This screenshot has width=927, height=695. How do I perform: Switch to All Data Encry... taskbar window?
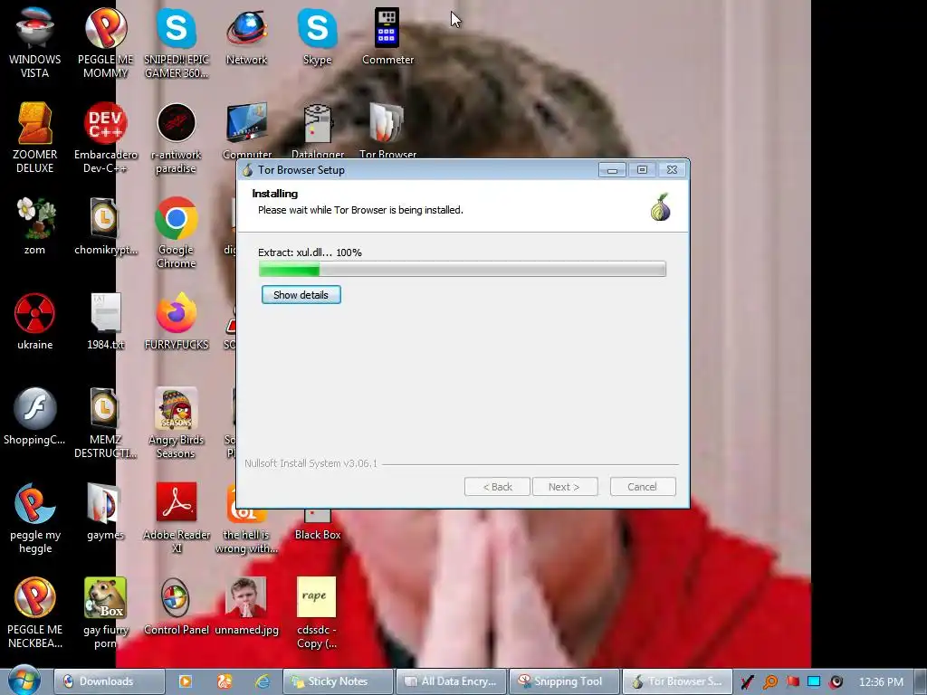(451, 681)
